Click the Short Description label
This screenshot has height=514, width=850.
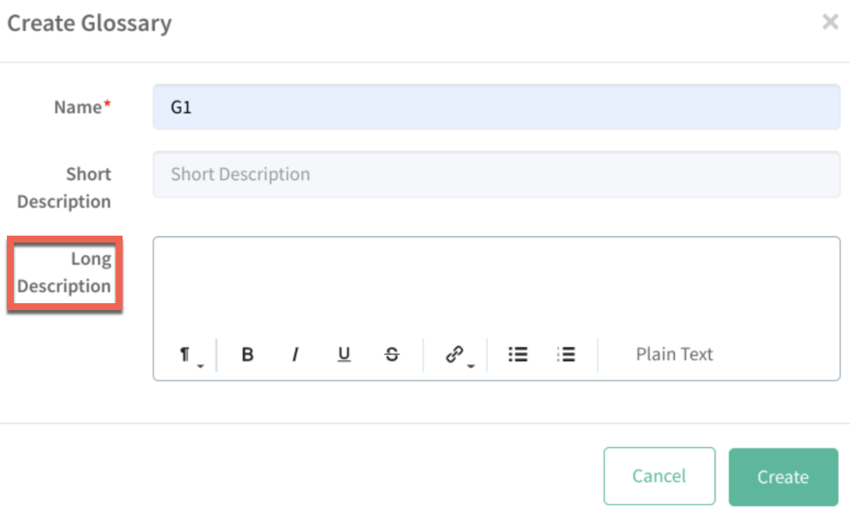click(x=65, y=187)
